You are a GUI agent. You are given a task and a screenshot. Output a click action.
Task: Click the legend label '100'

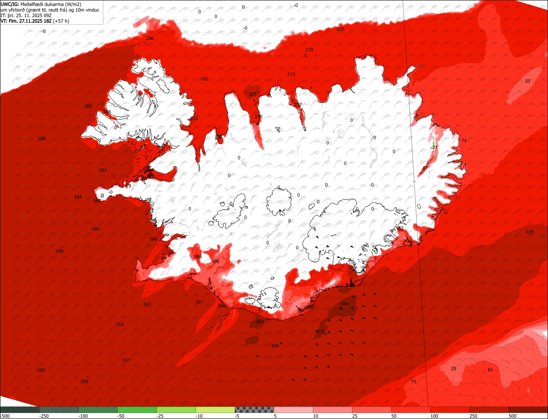(x=434, y=416)
